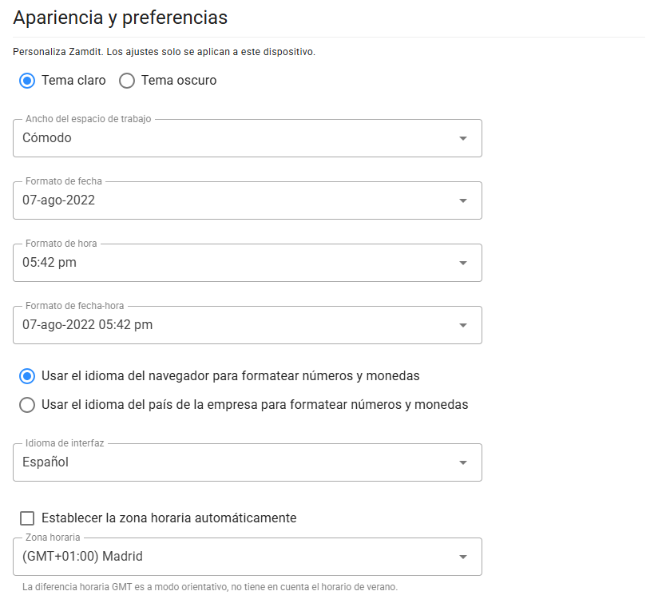Select the Tema oscuro radio button
The height and width of the screenshot is (603, 658).
point(126,81)
